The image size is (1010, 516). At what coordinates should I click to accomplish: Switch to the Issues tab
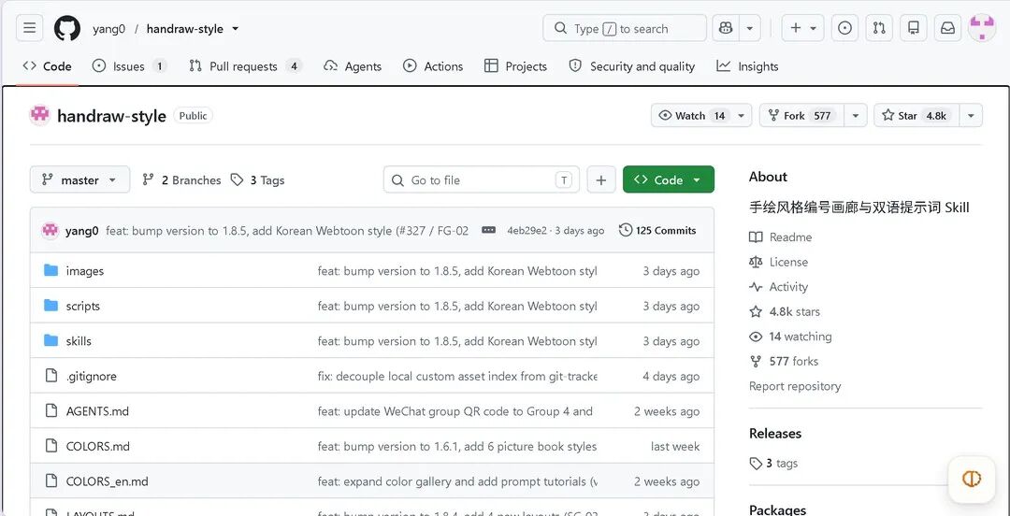[x=129, y=66]
